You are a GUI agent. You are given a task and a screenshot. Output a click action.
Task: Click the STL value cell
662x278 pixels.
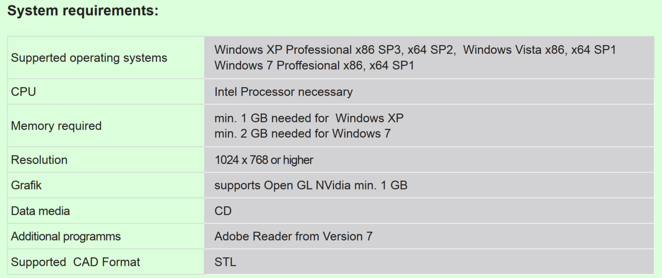[225, 262]
